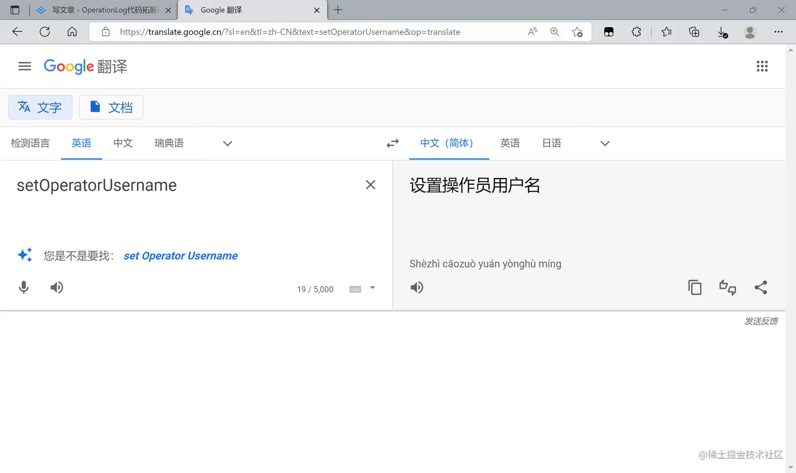Viewport: 796px width, 473px height.
Task: Select 瑞典语 as source language
Action: click(169, 143)
